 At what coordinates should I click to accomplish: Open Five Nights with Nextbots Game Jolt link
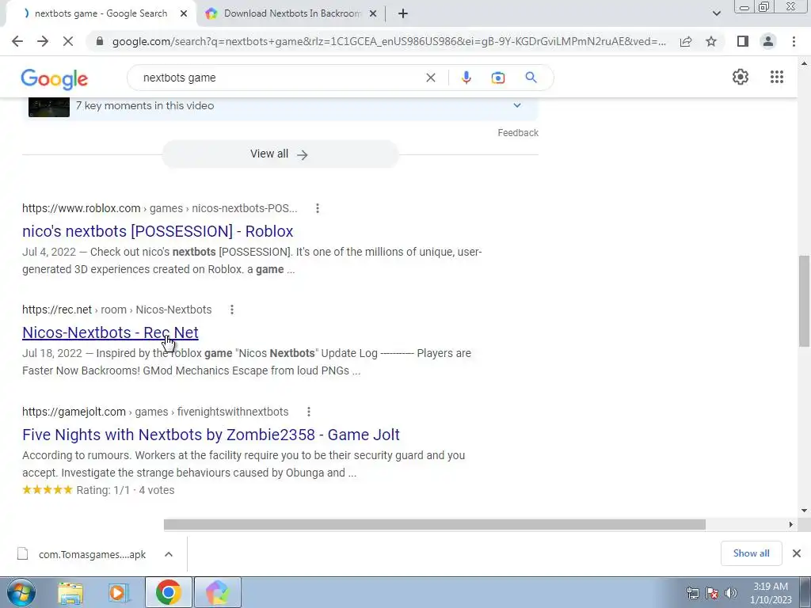tap(211, 435)
